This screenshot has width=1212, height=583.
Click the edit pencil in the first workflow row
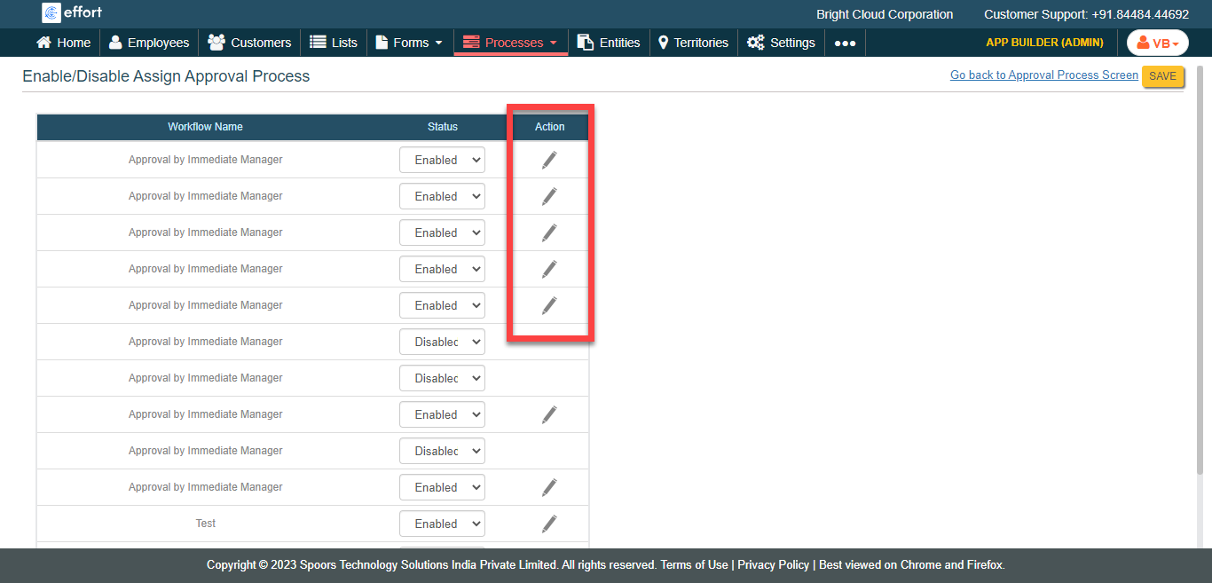point(549,160)
